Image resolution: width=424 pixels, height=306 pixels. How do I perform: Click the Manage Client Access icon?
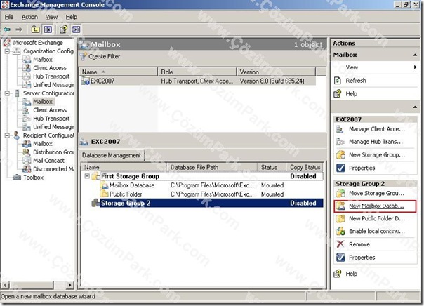(x=340, y=129)
